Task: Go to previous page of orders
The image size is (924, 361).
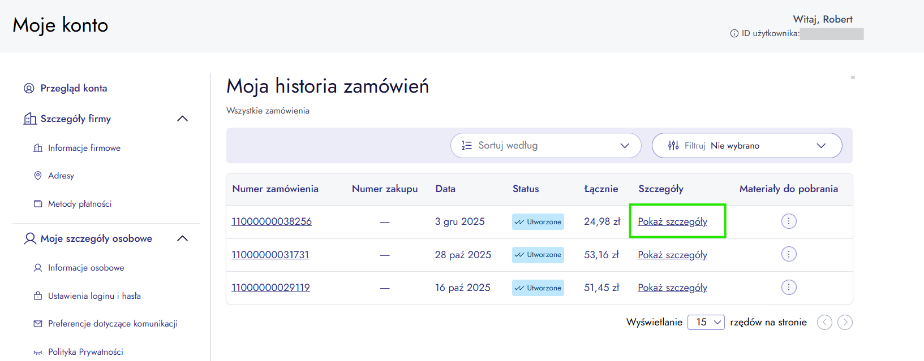Action: (x=824, y=322)
